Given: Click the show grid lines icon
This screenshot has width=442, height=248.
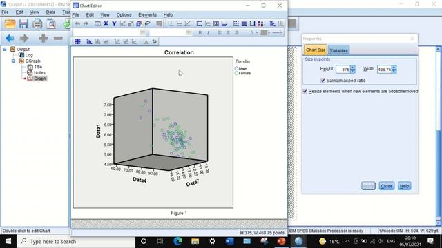Looking at the screenshot, I should click(x=236, y=24).
